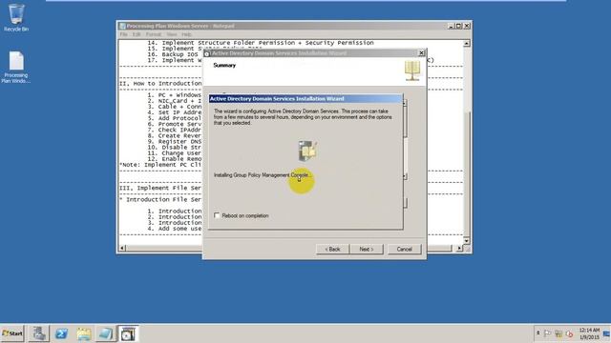
Task: Open the clock showing 12:14 AM
Action: tap(589, 333)
